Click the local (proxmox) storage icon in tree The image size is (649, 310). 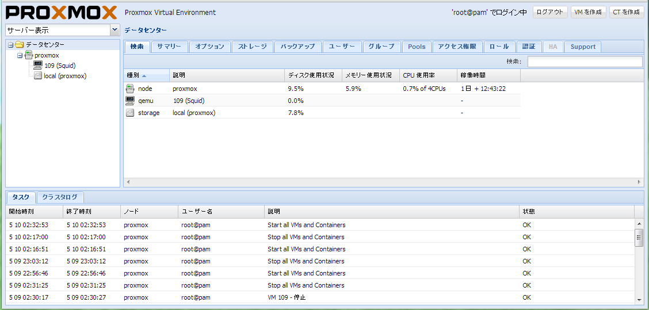(x=38, y=76)
